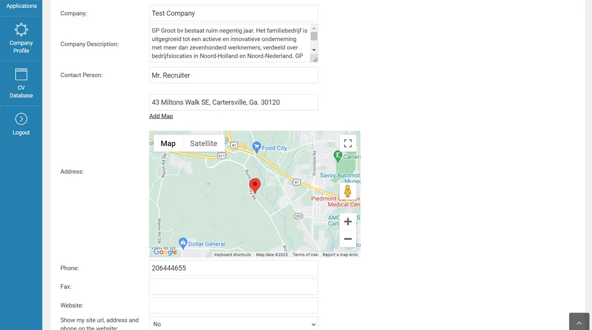The height and width of the screenshot is (330, 592).
Task: Click description scrollbar down arrow
Action: pyautogui.click(x=314, y=50)
